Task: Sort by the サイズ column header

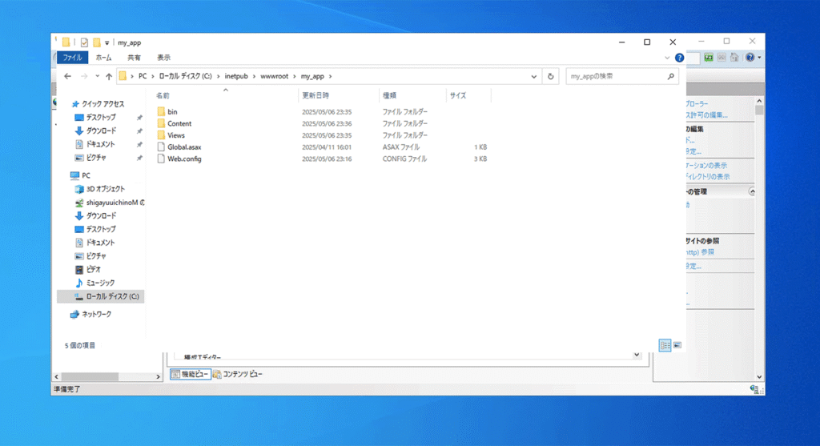Action: click(458, 95)
